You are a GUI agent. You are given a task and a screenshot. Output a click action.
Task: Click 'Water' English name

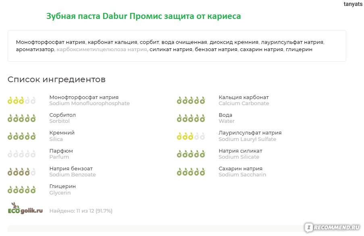coord(226,121)
